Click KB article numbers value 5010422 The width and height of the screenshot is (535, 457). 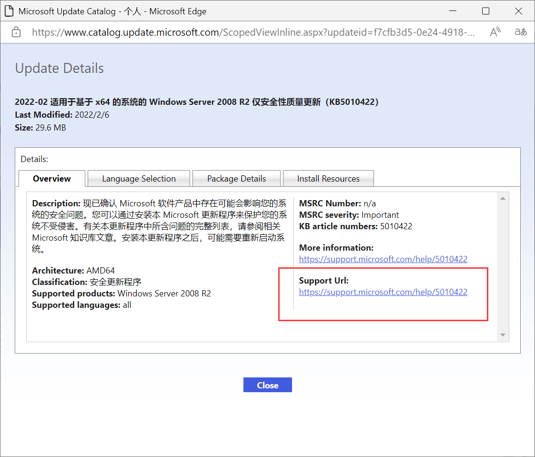(x=396, y=226)
